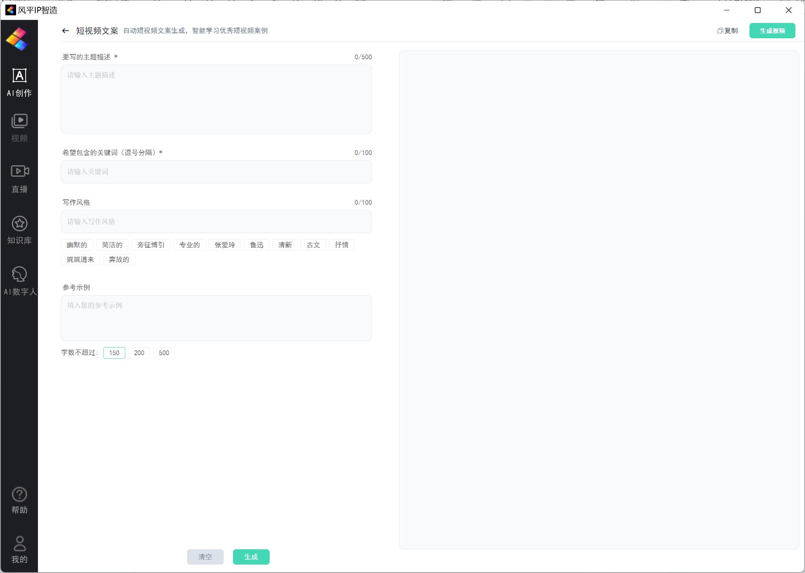Click the 主题描述 input field
This screenshot has width=805, height=573.
click(216, 99)
